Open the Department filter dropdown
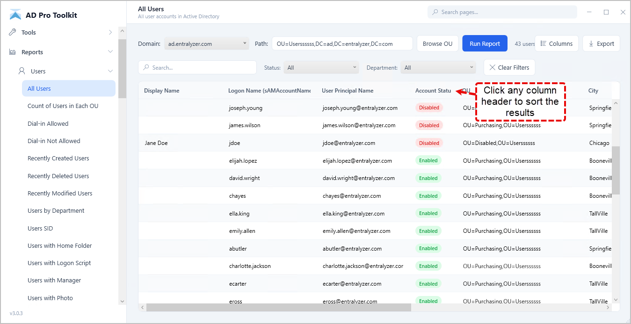This screenshot has width=631, height=324. click(438, 67)
